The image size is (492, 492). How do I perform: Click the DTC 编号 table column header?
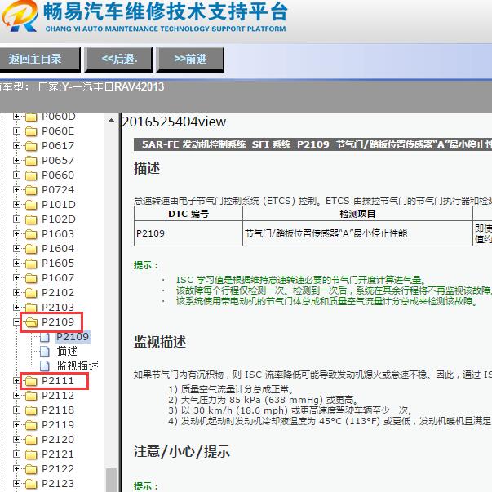188,214
